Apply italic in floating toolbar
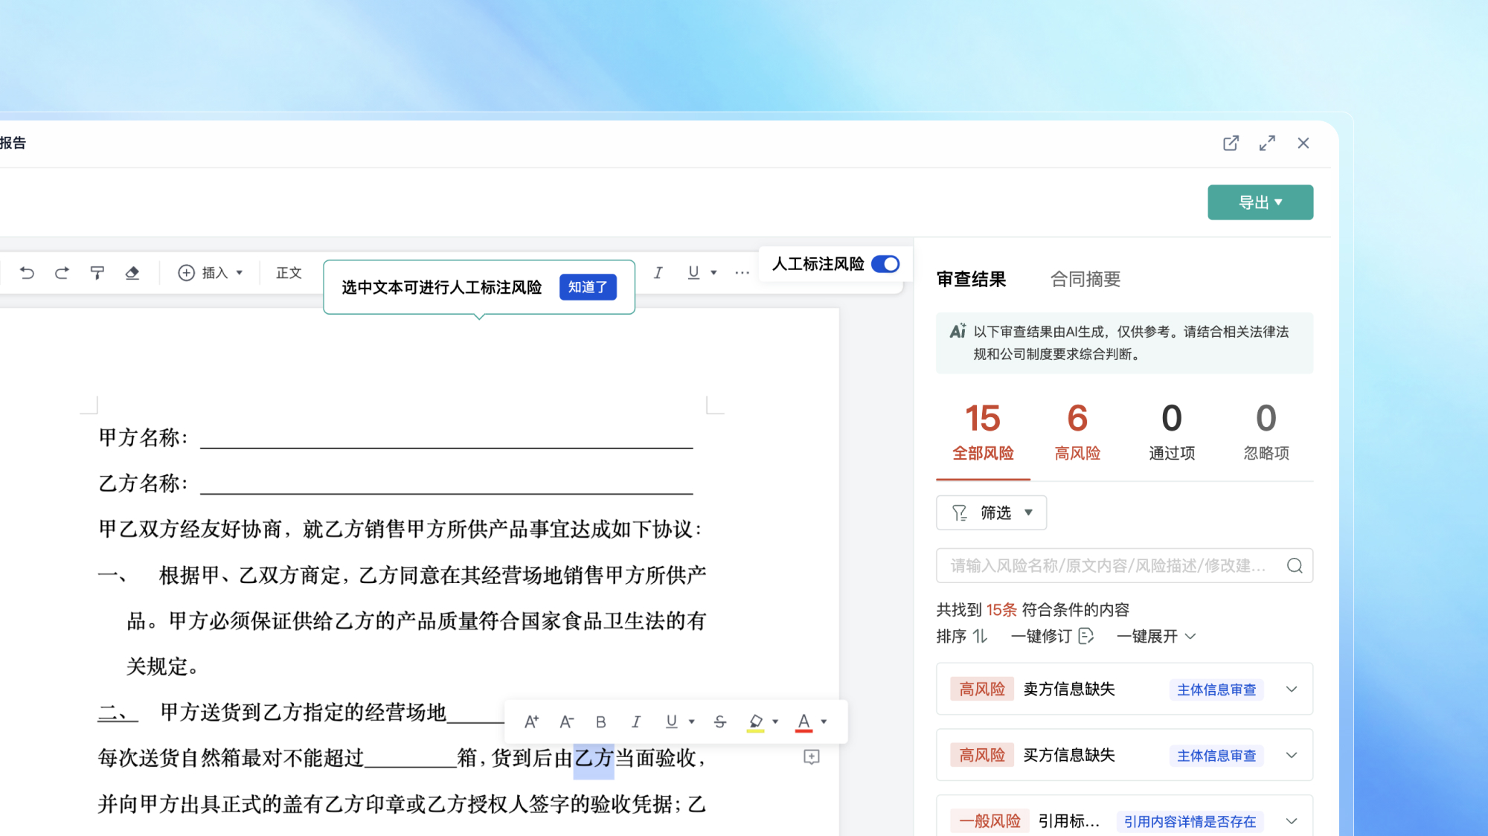This screenshot has height=836, width=1488. tap(636, 721)
